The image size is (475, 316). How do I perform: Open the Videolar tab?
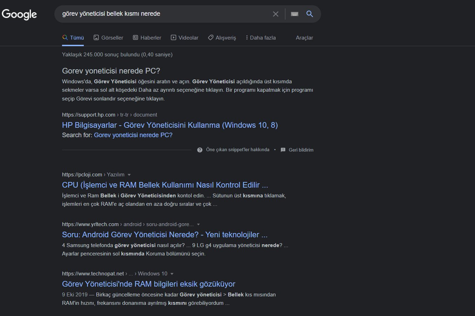[184, 38]
